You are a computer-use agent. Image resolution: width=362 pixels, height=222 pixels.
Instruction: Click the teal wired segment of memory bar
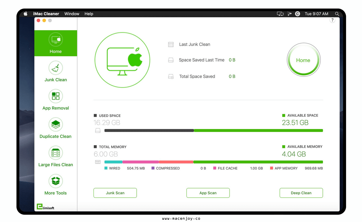click(113, 162)
